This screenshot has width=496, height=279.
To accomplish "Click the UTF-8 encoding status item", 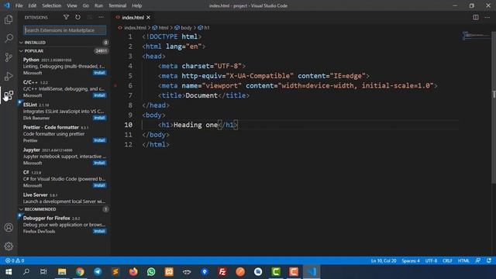I will click(x=431, y=260).
